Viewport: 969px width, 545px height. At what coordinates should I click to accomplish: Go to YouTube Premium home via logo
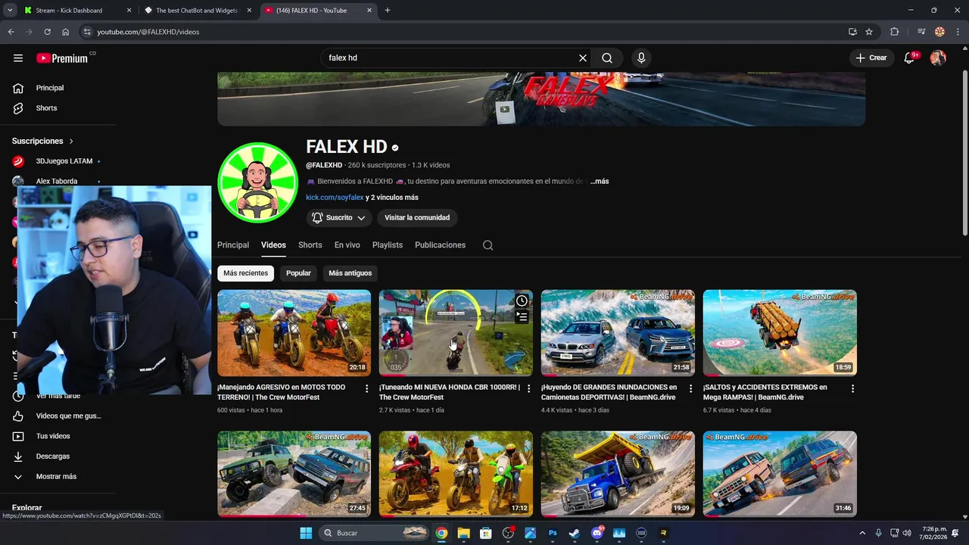[63, 58]
